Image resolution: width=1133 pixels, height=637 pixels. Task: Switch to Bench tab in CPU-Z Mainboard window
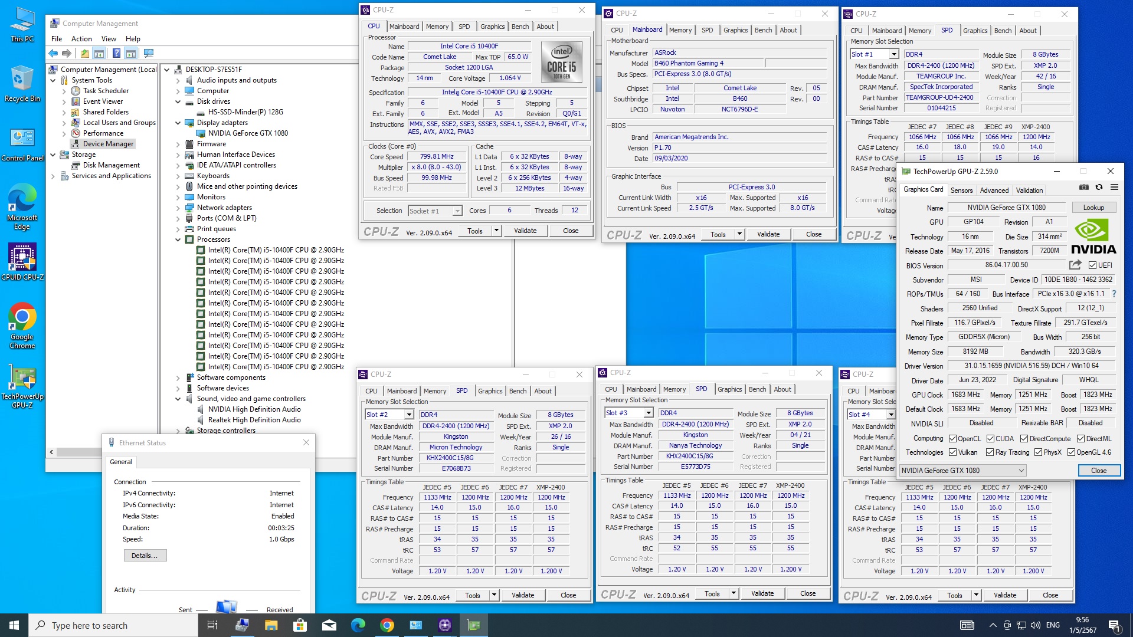click(763, 30)
